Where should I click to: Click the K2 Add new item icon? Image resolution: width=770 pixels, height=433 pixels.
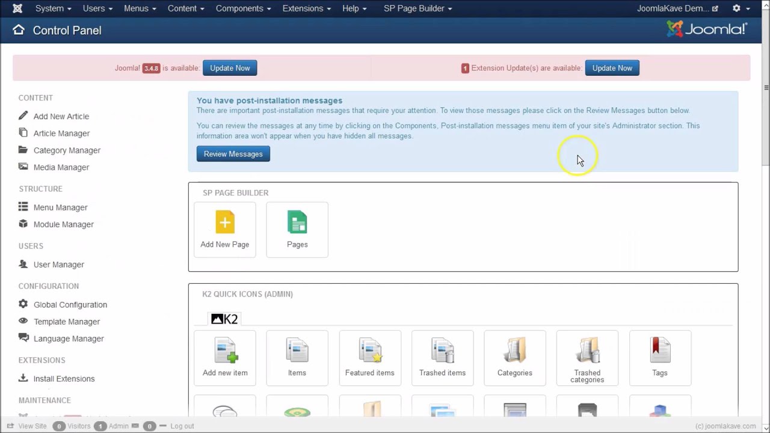(x=225, y=357)
